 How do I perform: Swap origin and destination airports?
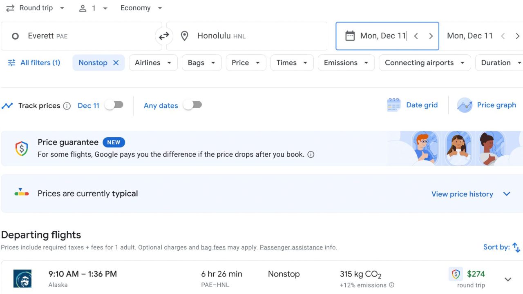164,36
